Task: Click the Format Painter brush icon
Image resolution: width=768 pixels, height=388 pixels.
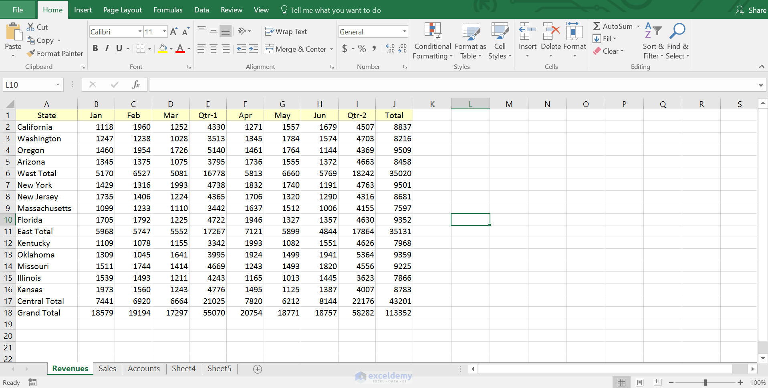Action: pyautogui.click(x=31, y=53)
